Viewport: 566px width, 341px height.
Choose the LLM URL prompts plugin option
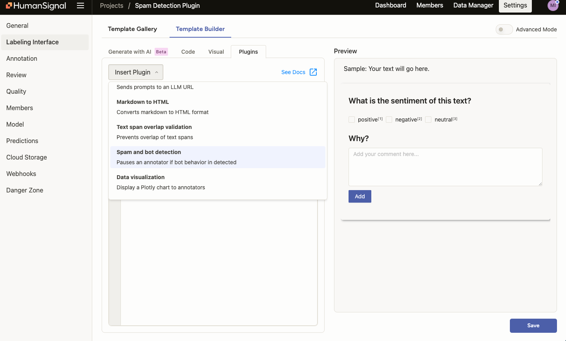tap(218, 87)
